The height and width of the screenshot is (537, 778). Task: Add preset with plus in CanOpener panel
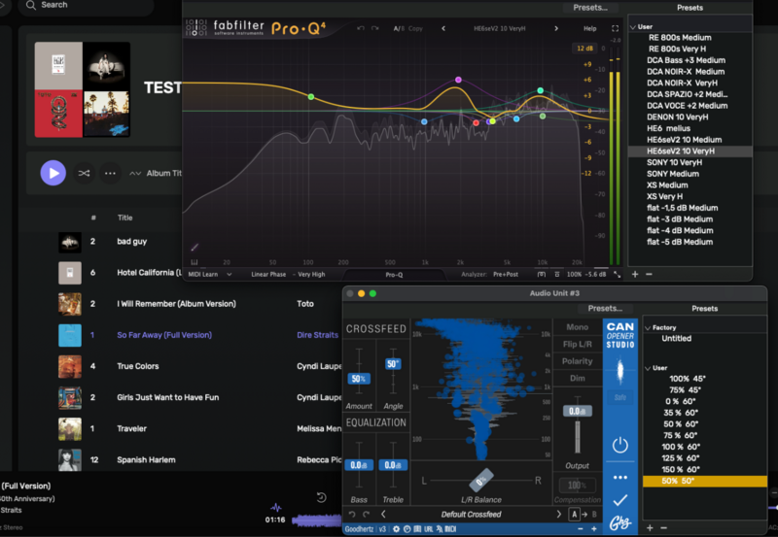650,528
